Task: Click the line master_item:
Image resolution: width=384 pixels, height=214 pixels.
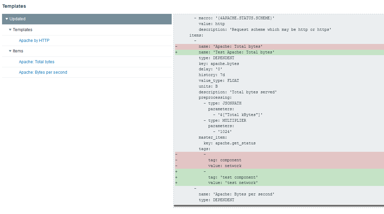Action: (x=213, y=138)
